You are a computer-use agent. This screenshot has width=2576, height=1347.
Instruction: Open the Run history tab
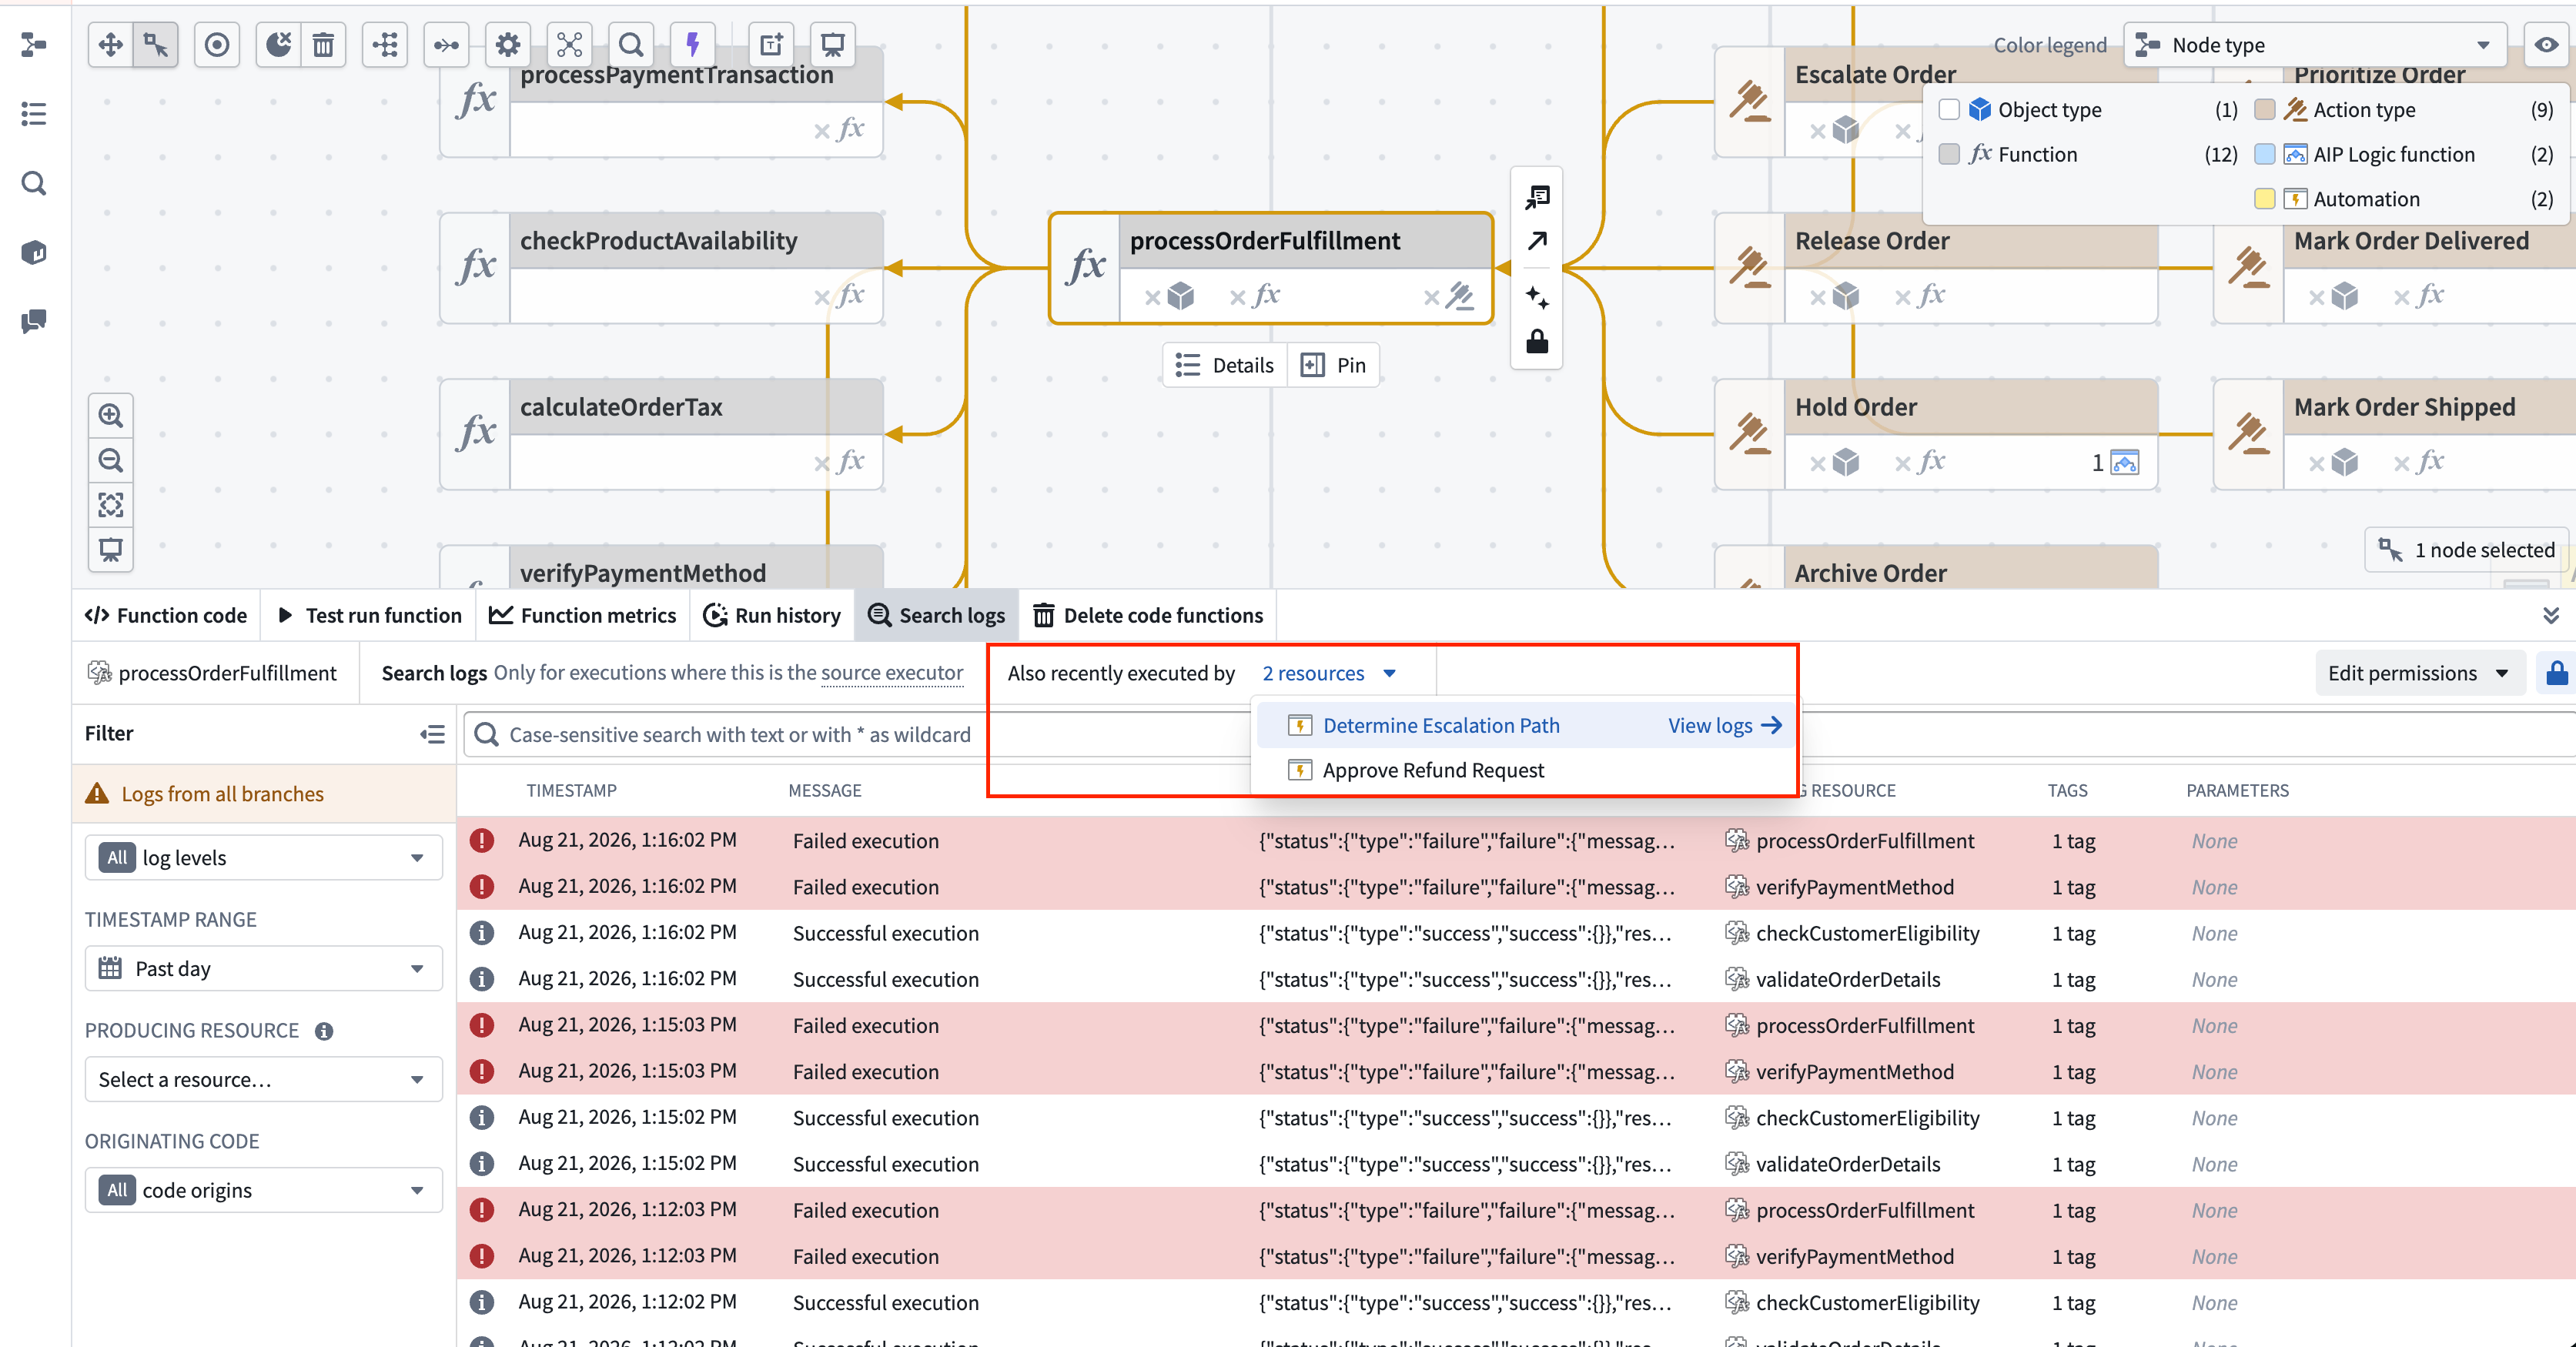pyautogui.click(x=772, y=615)
